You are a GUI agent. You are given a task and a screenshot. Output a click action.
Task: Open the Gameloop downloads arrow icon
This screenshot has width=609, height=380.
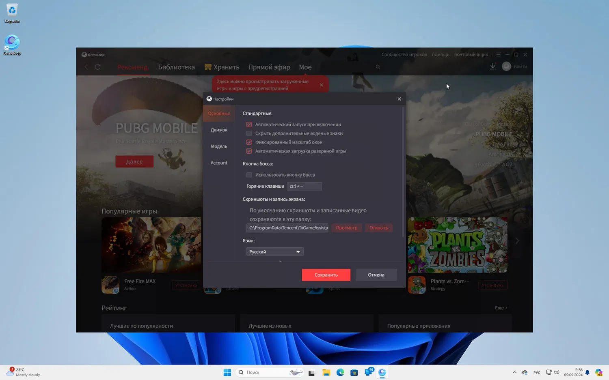click(492, 67)
